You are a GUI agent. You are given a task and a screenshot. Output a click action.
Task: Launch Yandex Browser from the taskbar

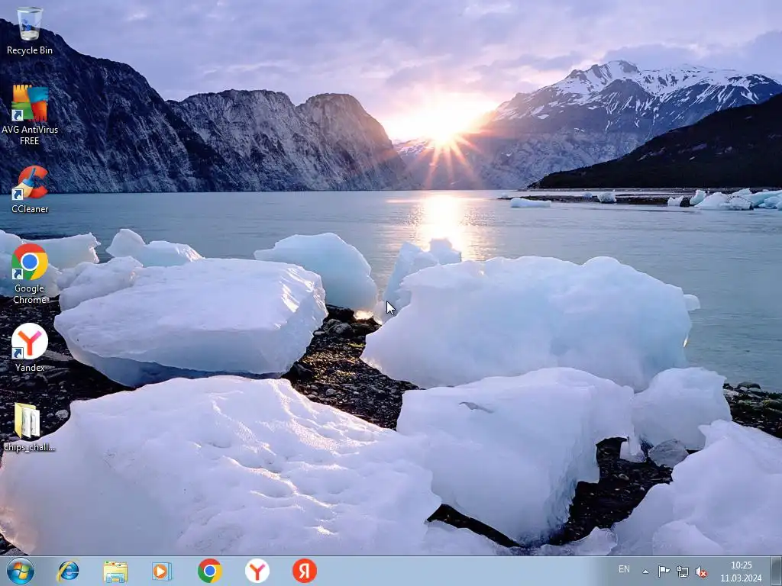(257, 571)
